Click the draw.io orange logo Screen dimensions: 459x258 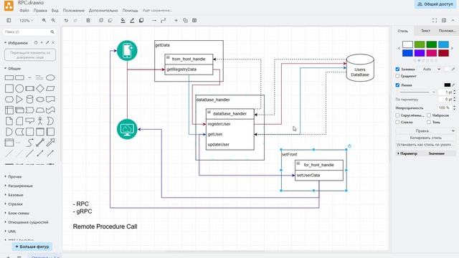click(x=9, y=5)
